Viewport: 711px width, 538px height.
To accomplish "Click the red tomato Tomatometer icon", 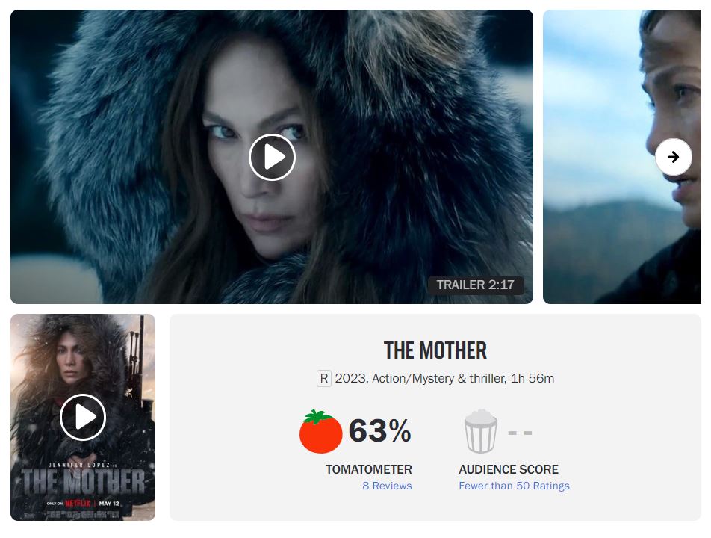I will [x=320, y=431].
